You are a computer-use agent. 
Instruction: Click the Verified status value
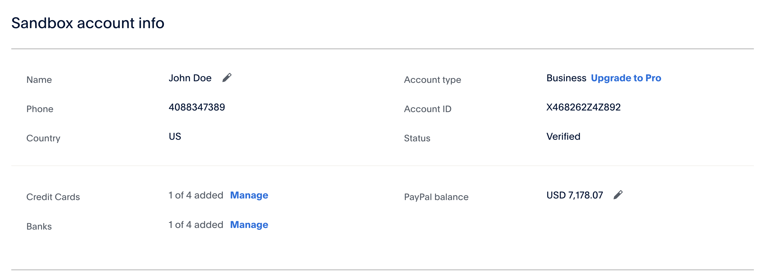click(x=563, y=137)
